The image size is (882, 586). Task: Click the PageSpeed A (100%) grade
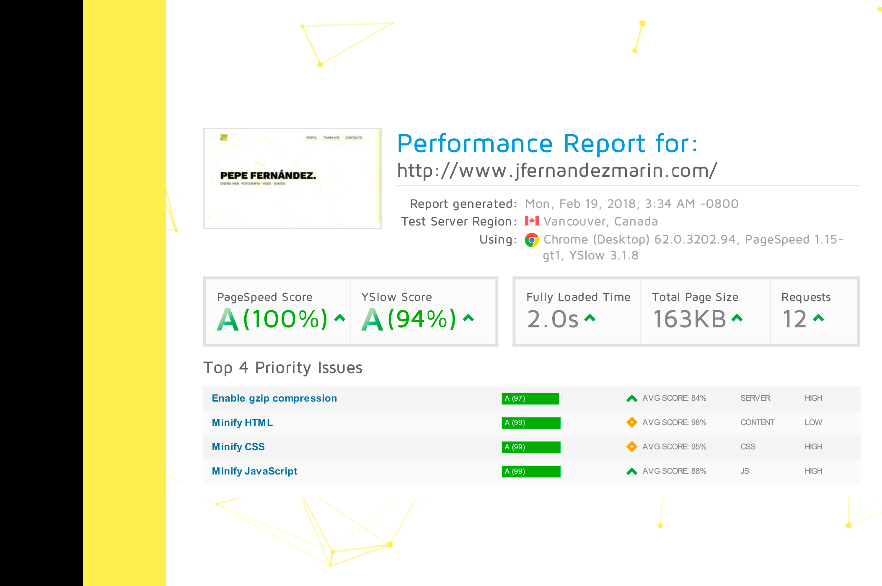(x=272, y=319)
